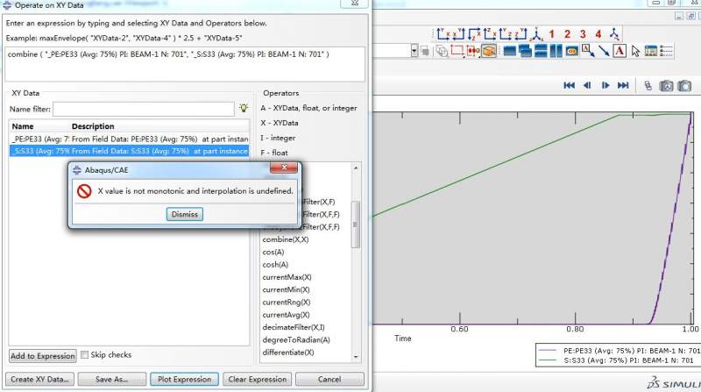Open the link viewports icon
This screenshot has height=392, width=701.
click(x=572, y=51)
